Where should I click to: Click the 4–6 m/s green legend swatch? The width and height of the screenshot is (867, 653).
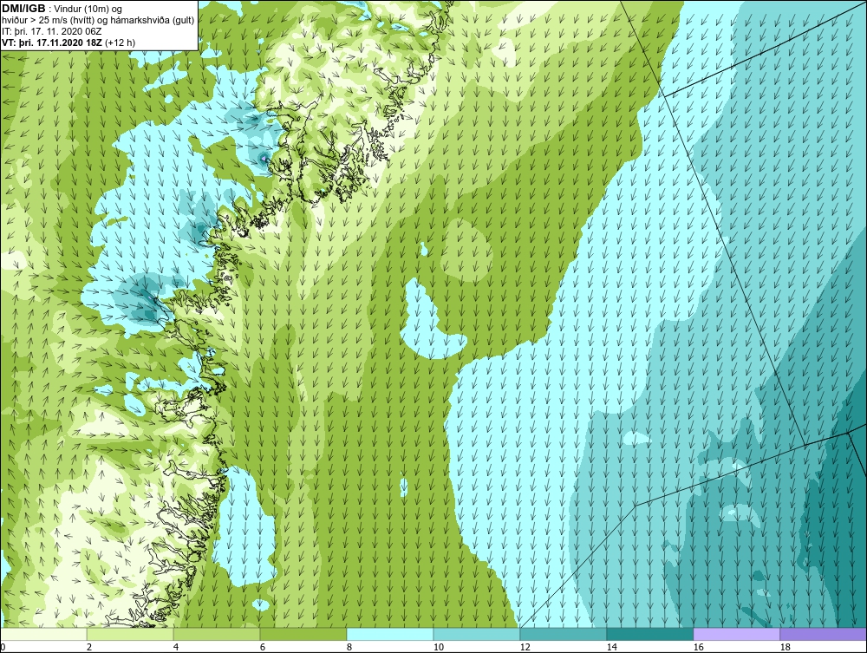click(217, 634)
